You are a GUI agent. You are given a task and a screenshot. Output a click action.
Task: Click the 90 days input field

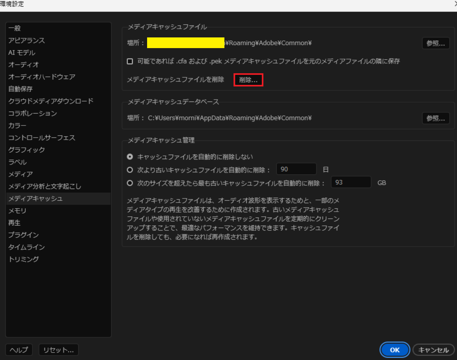[x=296, y=169]
